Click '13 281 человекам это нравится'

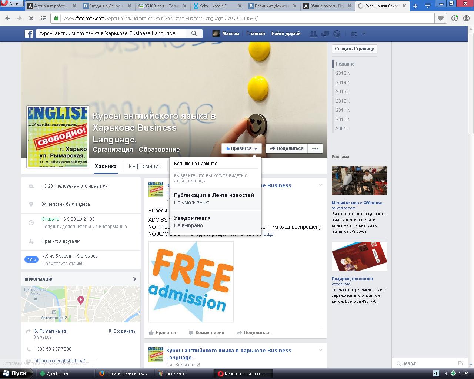click(74, 186)
